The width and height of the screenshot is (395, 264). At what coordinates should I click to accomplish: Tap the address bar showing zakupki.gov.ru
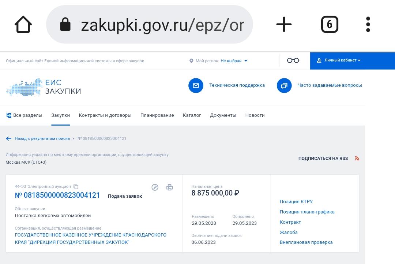click(150, 24)
